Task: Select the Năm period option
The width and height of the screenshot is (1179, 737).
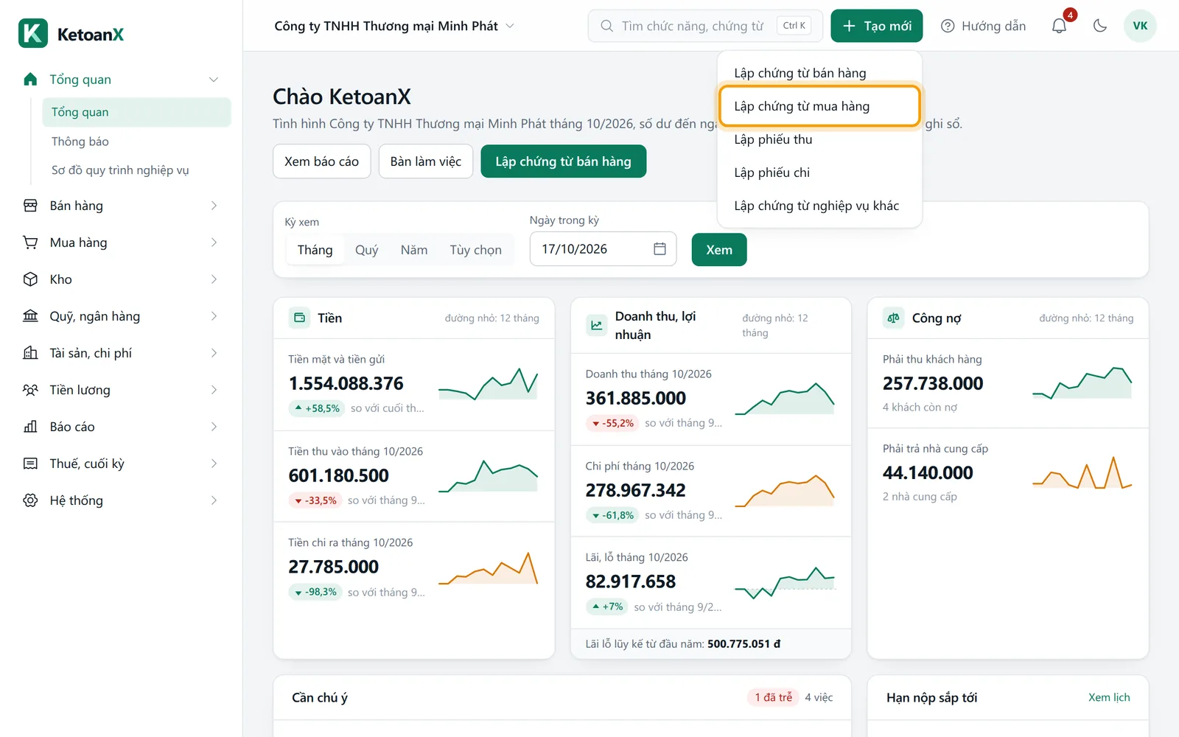Action: point(414,250)
